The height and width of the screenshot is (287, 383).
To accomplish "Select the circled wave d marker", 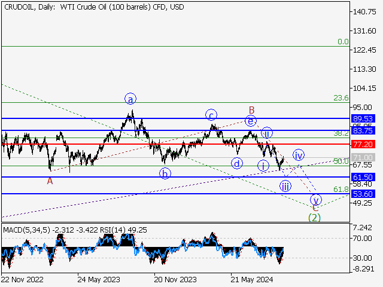I will tap(238, 163).
